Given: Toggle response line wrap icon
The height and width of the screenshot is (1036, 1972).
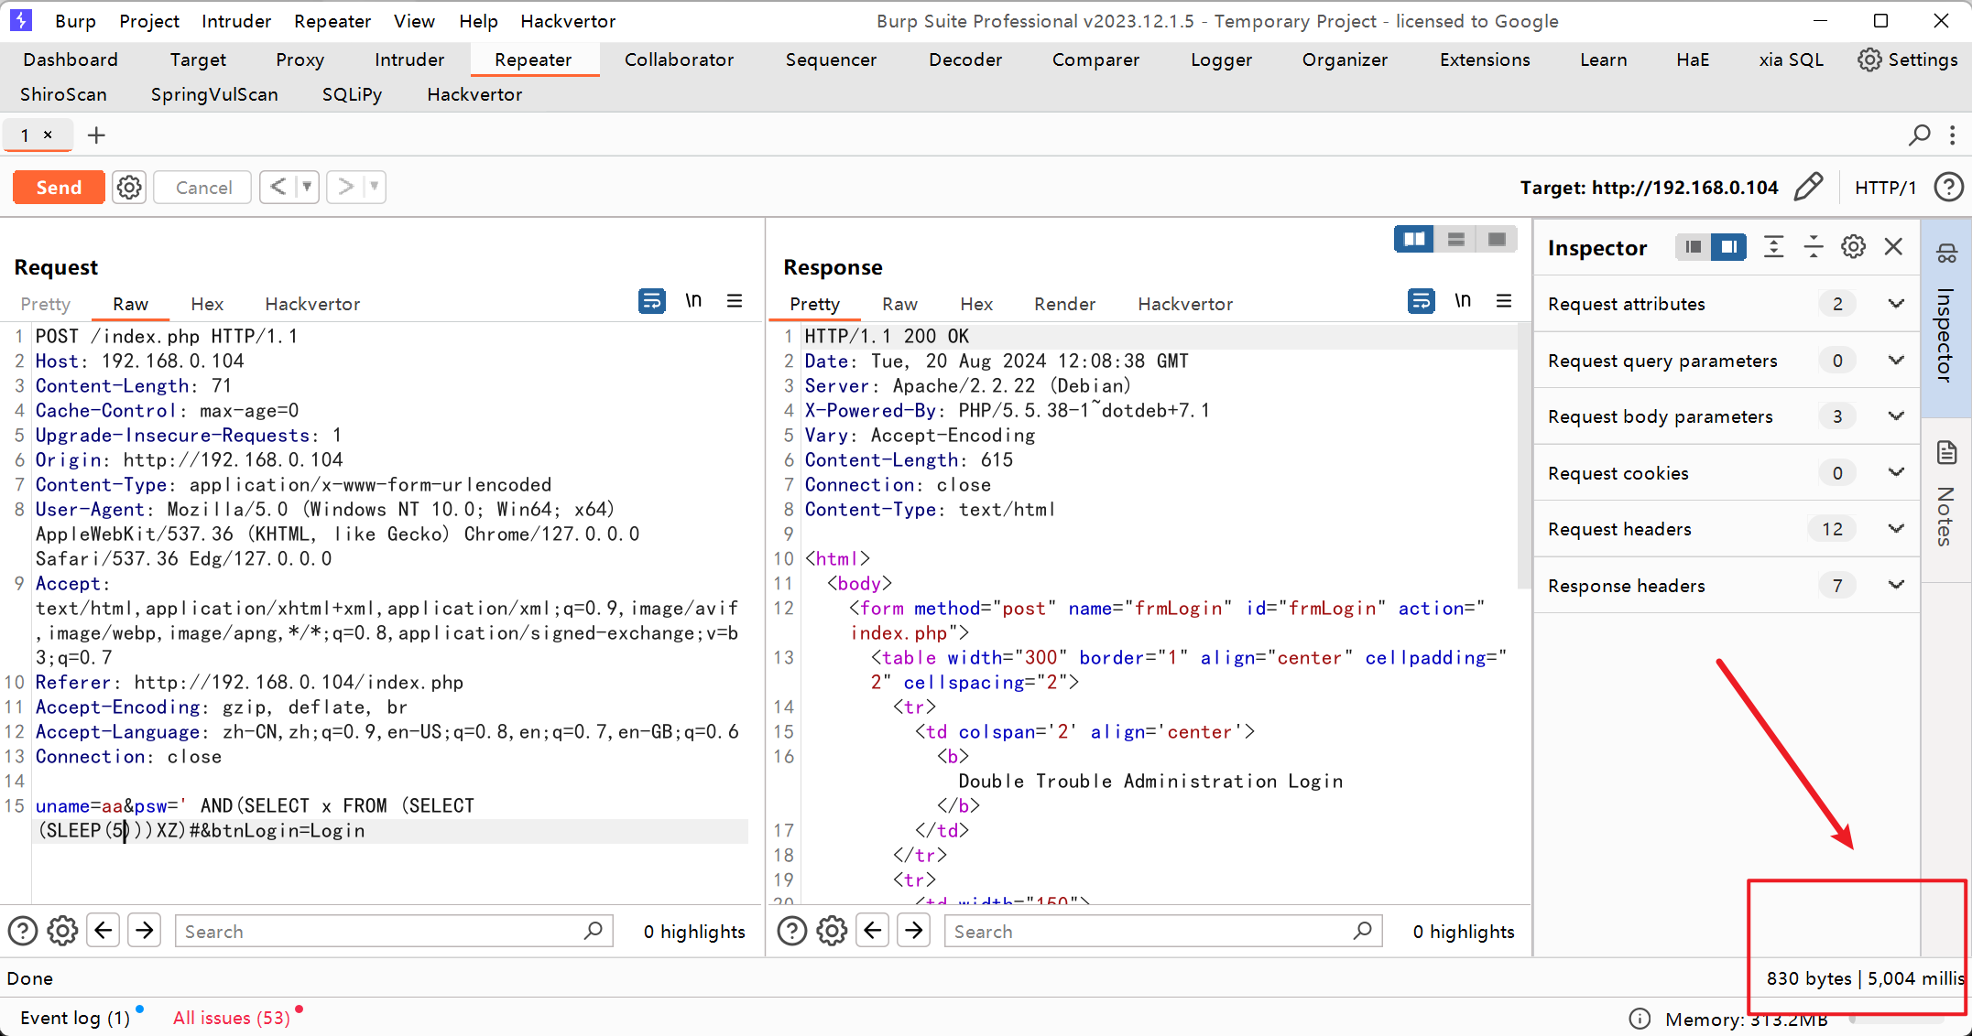Looking at the screenshot, I should coord(1421,301).
